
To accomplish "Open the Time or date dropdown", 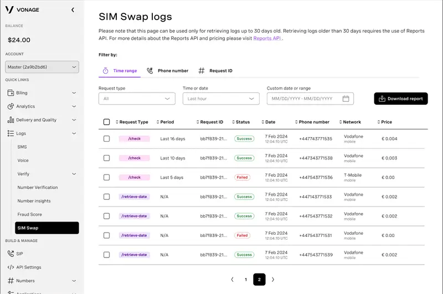I will (x=221, y=99).
